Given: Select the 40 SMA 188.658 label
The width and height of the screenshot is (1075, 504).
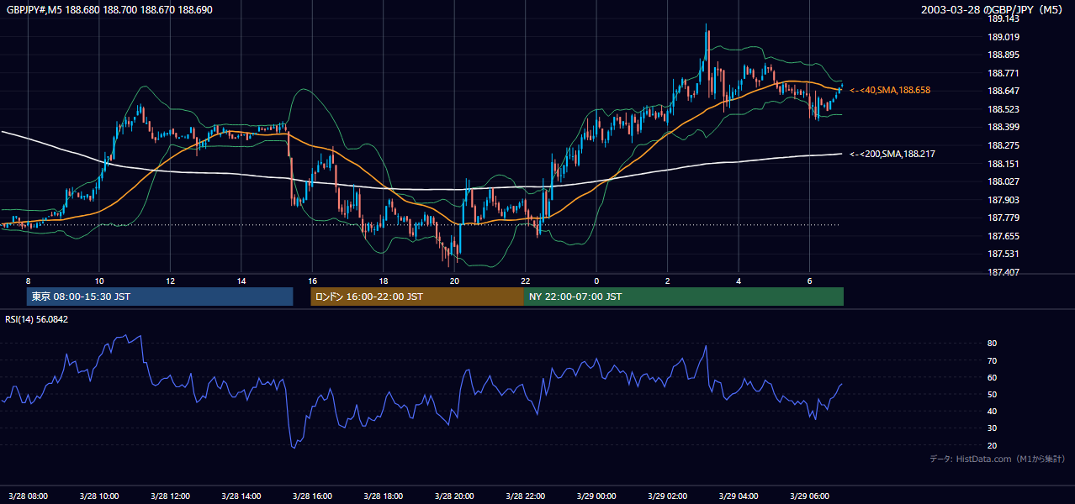Looking at the screenshot, I should 890,90.
